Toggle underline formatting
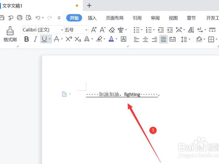Image resolution: width=219 pixels, height=164 pixels. click(44, 39)
